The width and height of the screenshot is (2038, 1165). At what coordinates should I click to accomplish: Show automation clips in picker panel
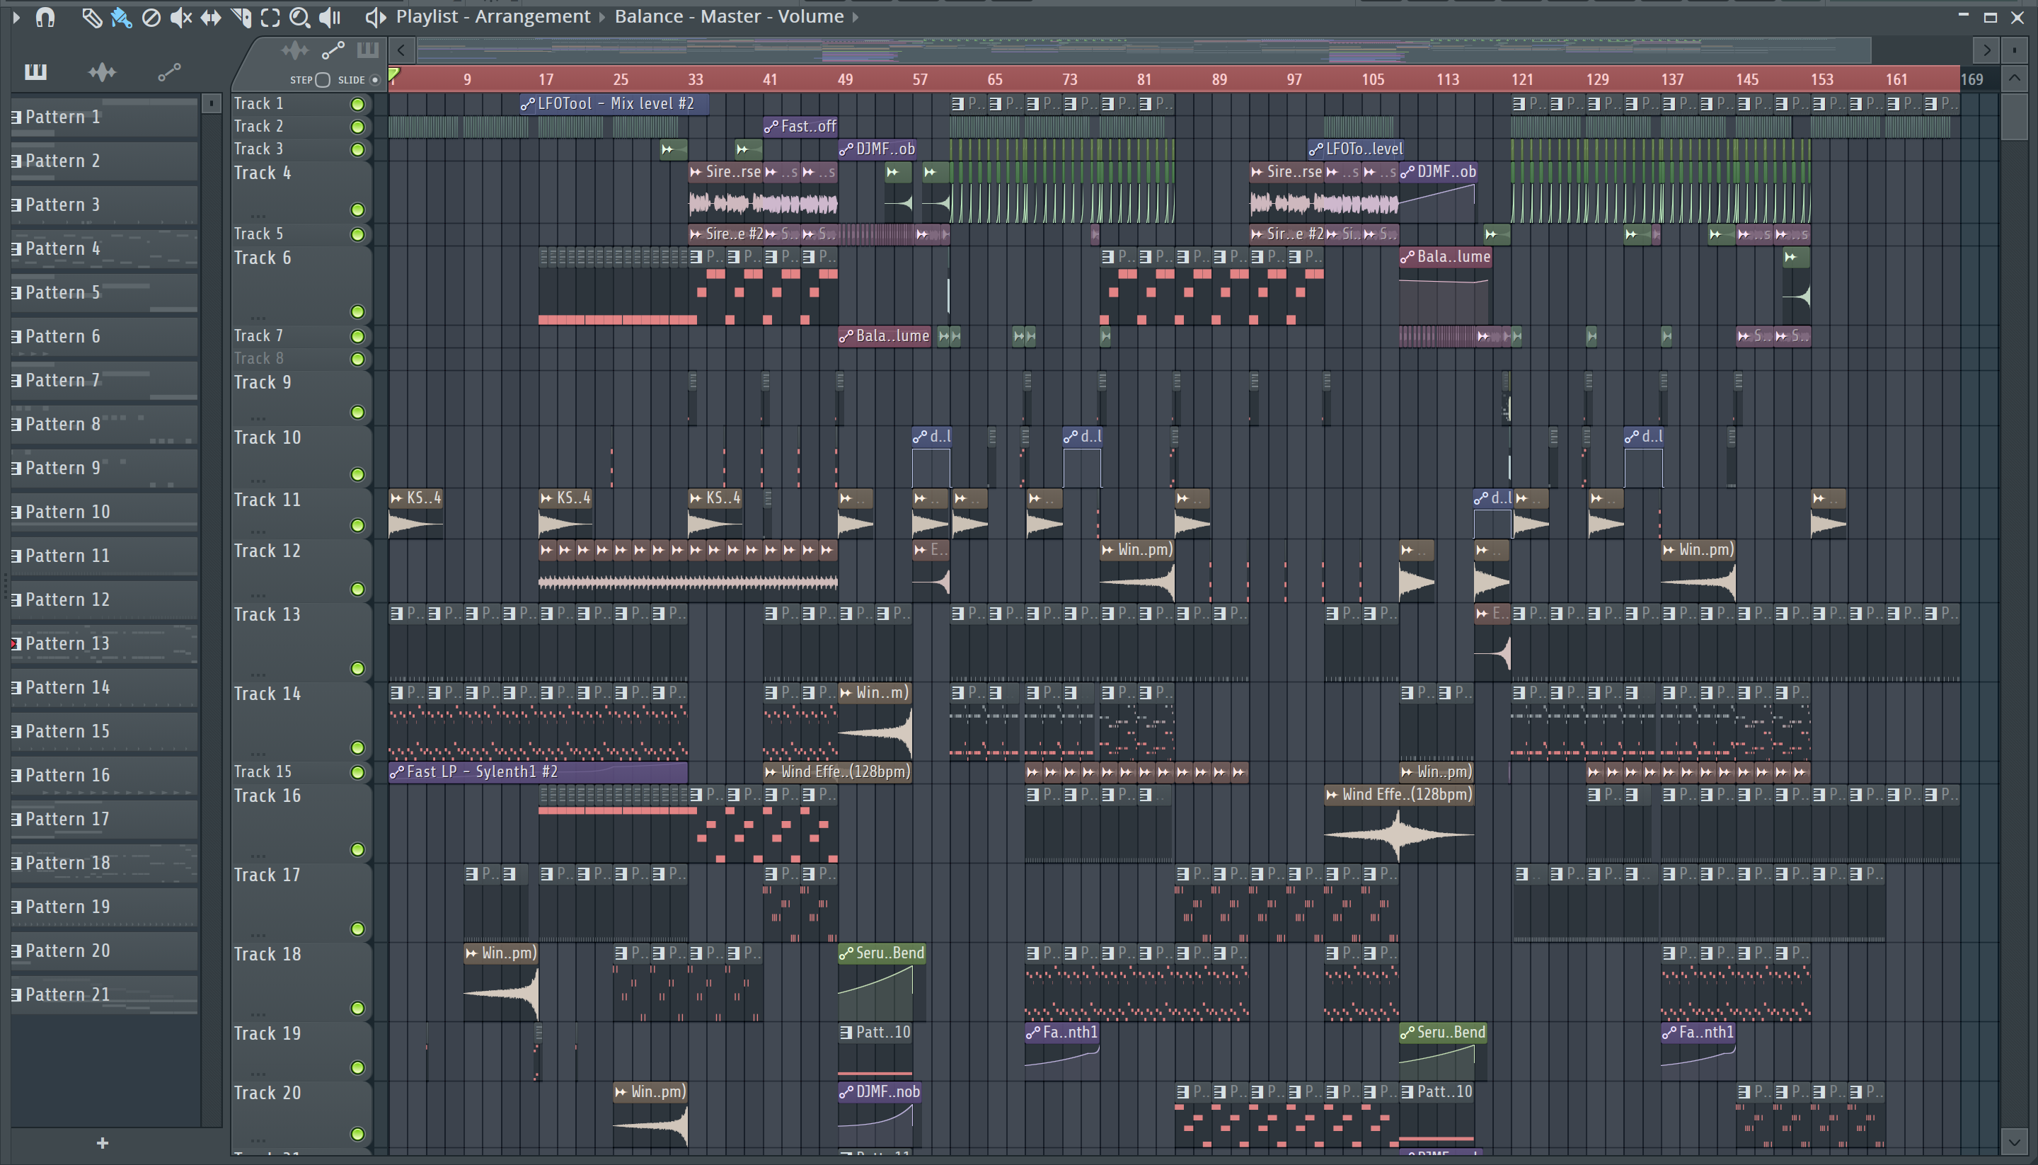tap(168, 73)
